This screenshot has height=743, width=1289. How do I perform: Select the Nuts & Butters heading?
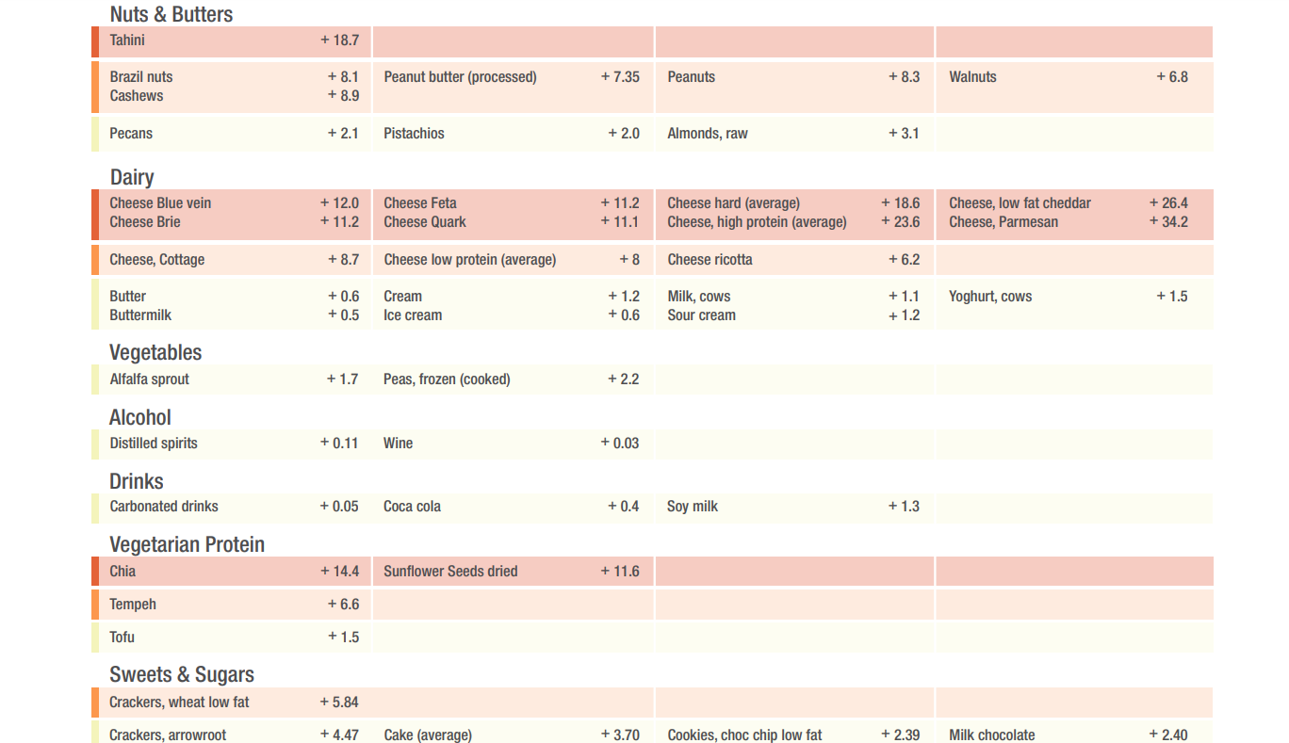(171, 14)
